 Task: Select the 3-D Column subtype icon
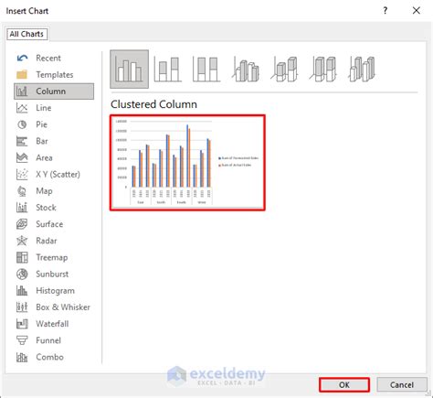pyautogui.click(x=362, y=70)
